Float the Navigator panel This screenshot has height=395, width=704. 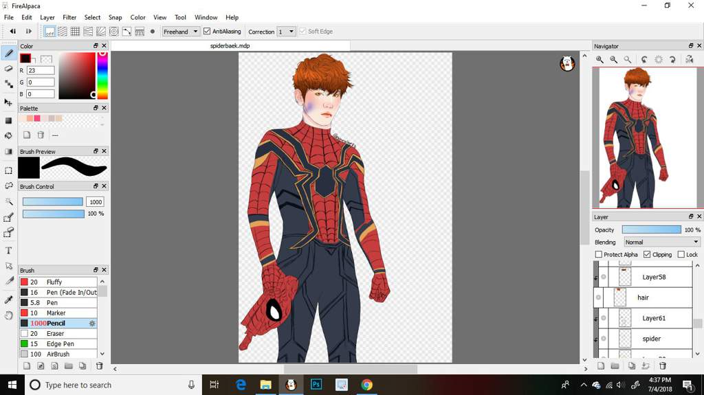point(691,46)
